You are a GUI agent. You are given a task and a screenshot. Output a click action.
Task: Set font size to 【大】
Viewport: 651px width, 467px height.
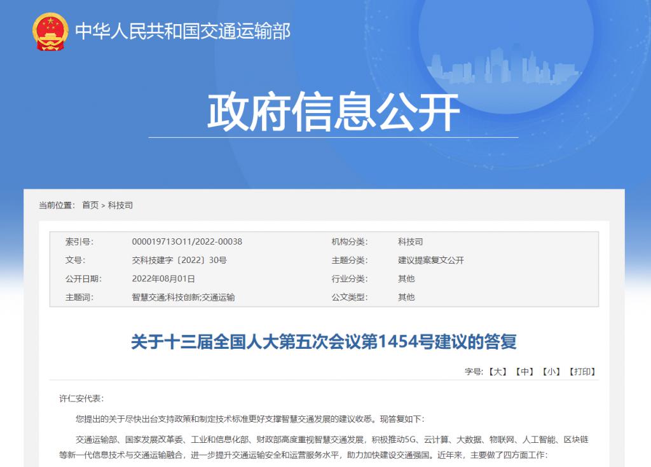point(497,372)
